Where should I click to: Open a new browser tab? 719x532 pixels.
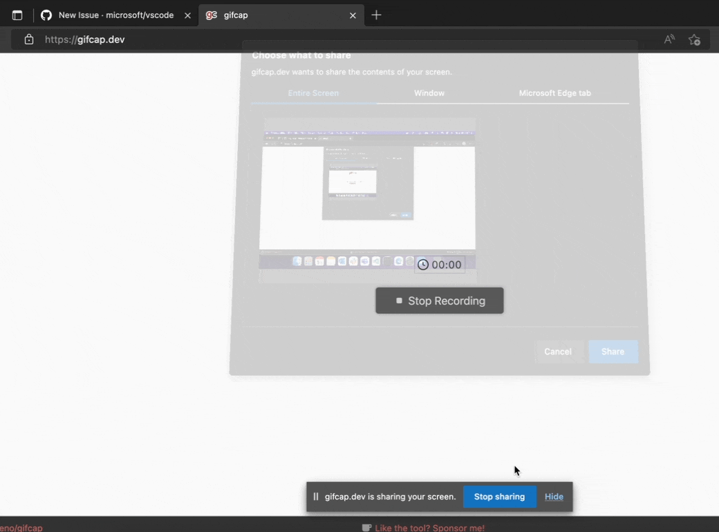coord(377,15)
